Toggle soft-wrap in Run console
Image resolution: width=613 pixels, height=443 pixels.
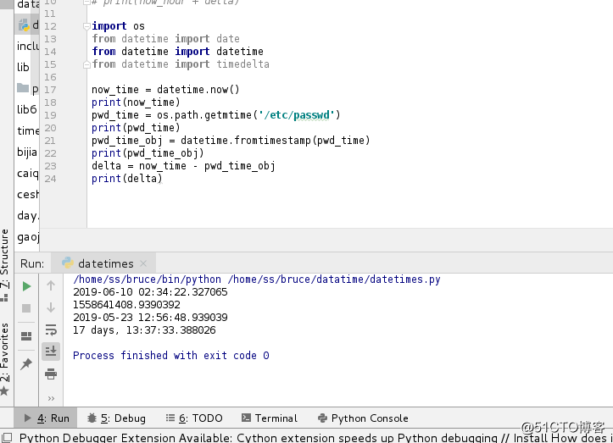coord(51,329)
